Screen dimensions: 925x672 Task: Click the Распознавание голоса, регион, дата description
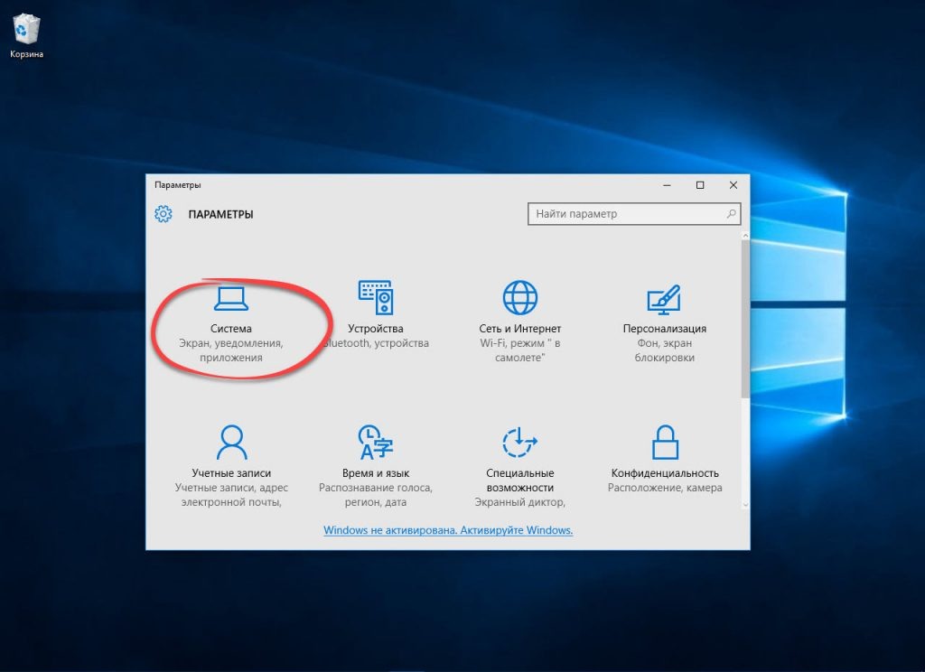tap(376, 495)
